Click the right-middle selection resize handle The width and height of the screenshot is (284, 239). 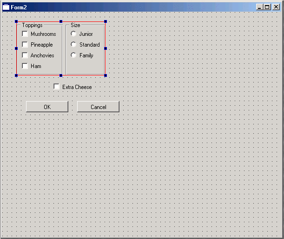click(106, 48)
